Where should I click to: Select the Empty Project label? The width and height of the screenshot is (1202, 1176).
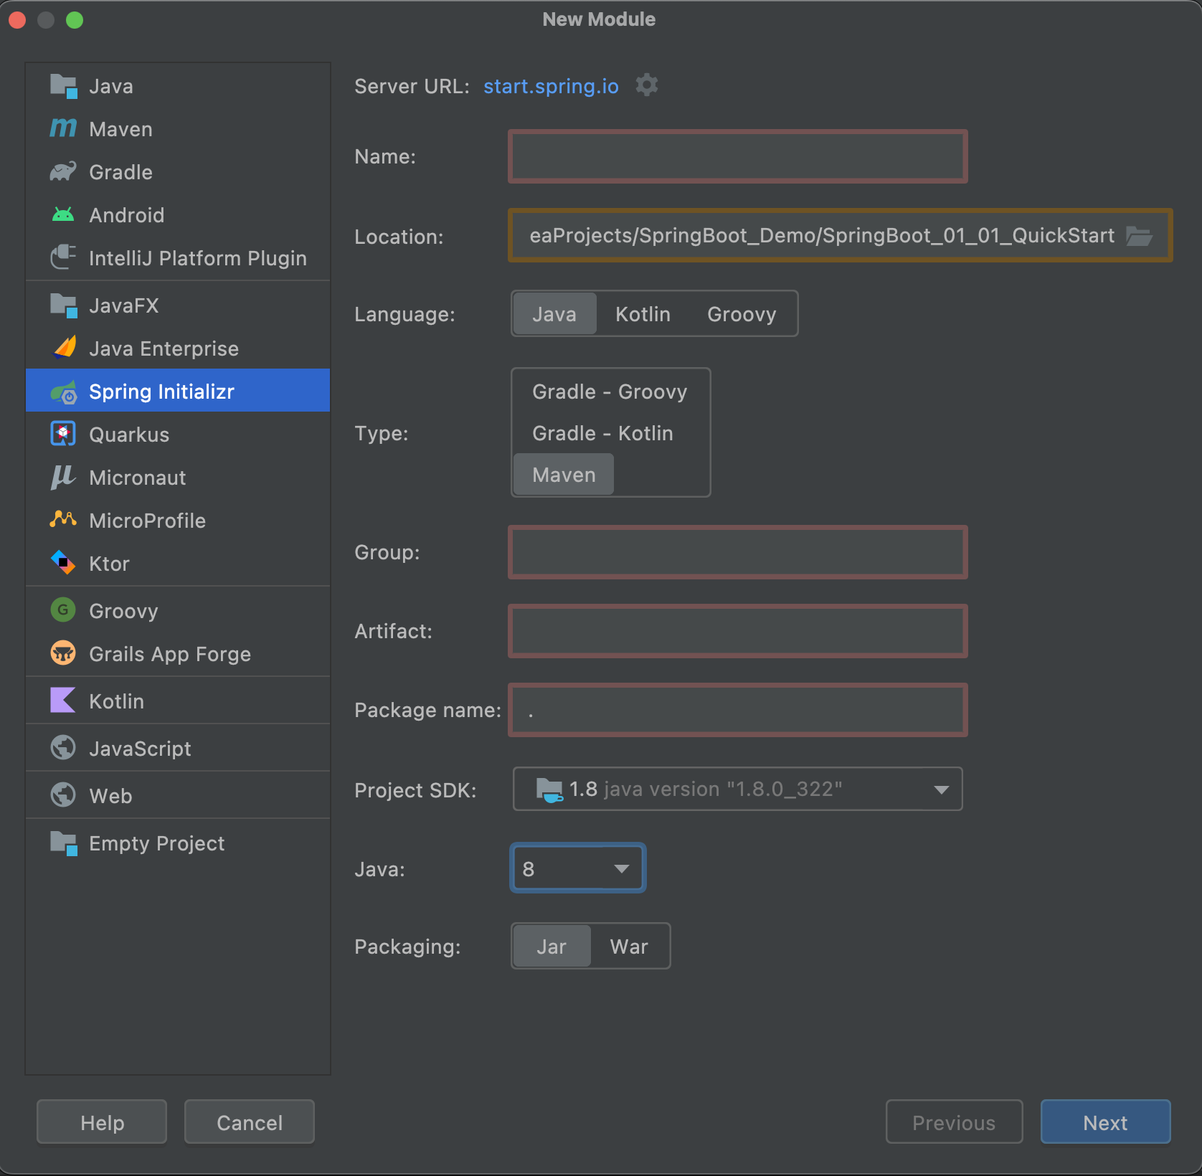[x=156, y=843]
